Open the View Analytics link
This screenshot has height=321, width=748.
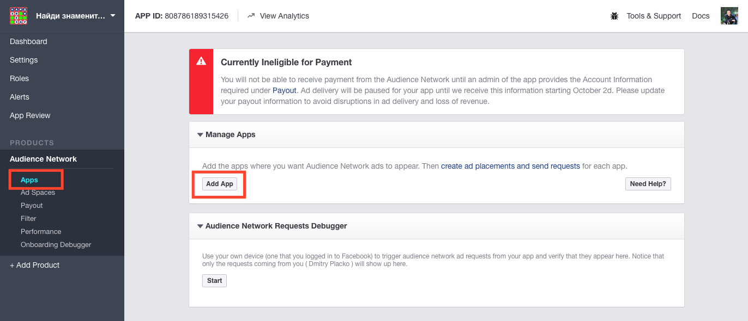[285, 16]
